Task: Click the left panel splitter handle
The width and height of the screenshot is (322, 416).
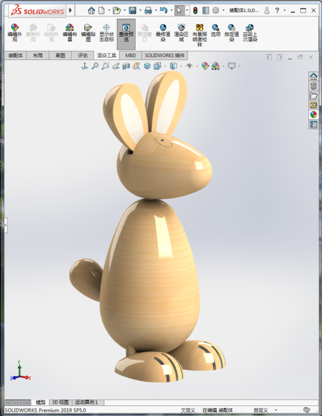Action: (6, 225)
